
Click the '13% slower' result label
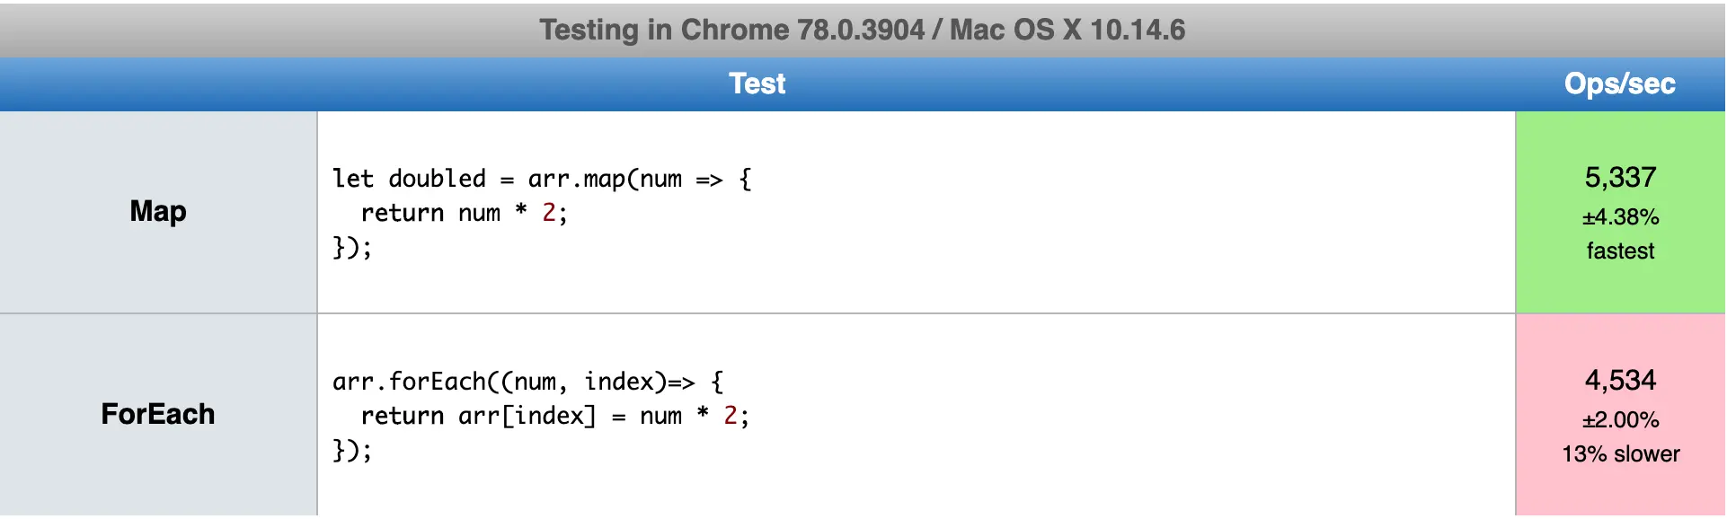(x=1620, y=454)
